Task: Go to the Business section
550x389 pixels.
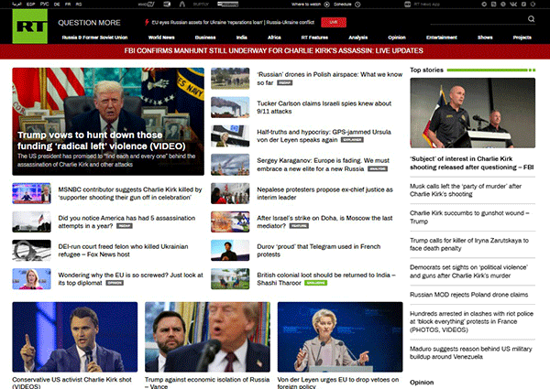Action: (205, 38)
